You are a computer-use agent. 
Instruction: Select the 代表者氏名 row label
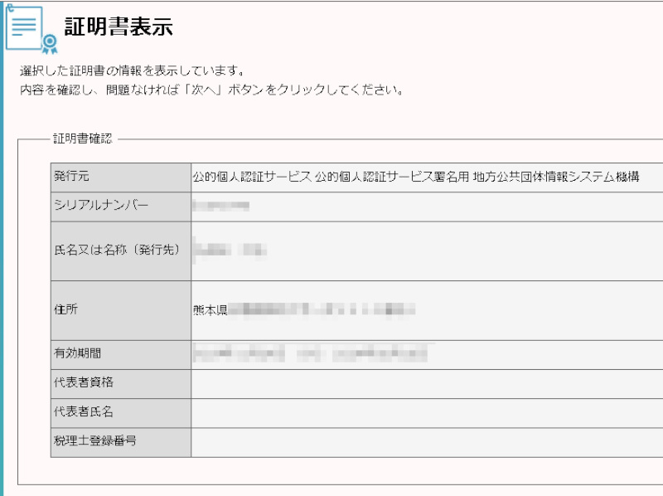click(82, 412)
